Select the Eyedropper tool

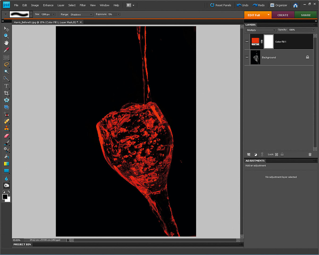(6, 50)
